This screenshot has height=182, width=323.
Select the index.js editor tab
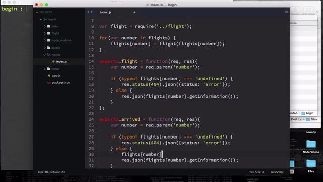(x=105, y=12)
